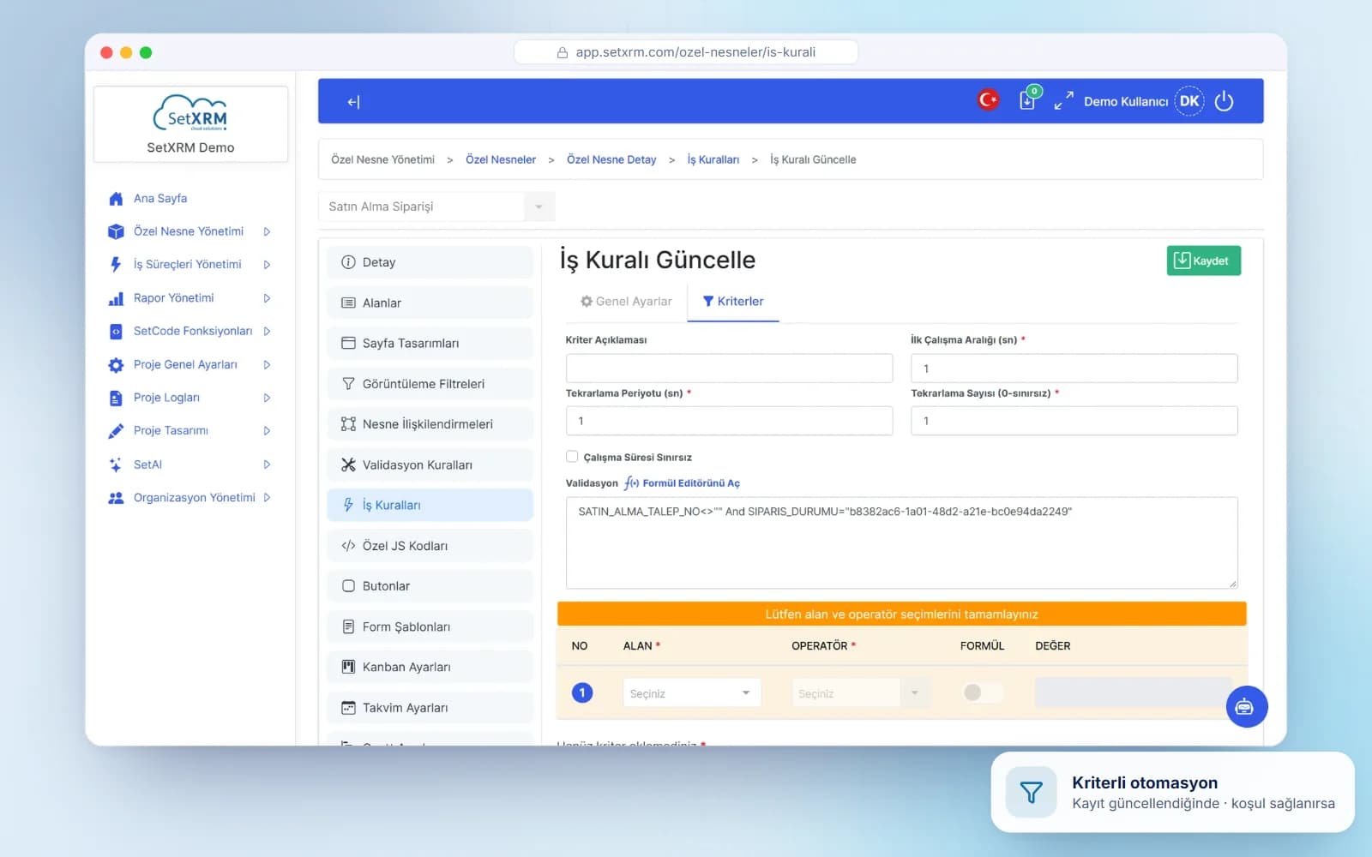This screenshot has width=1372, height=857.
Task: Check the Çalışma Süresi Sınırsız checkbox
Action: (572, 457)
